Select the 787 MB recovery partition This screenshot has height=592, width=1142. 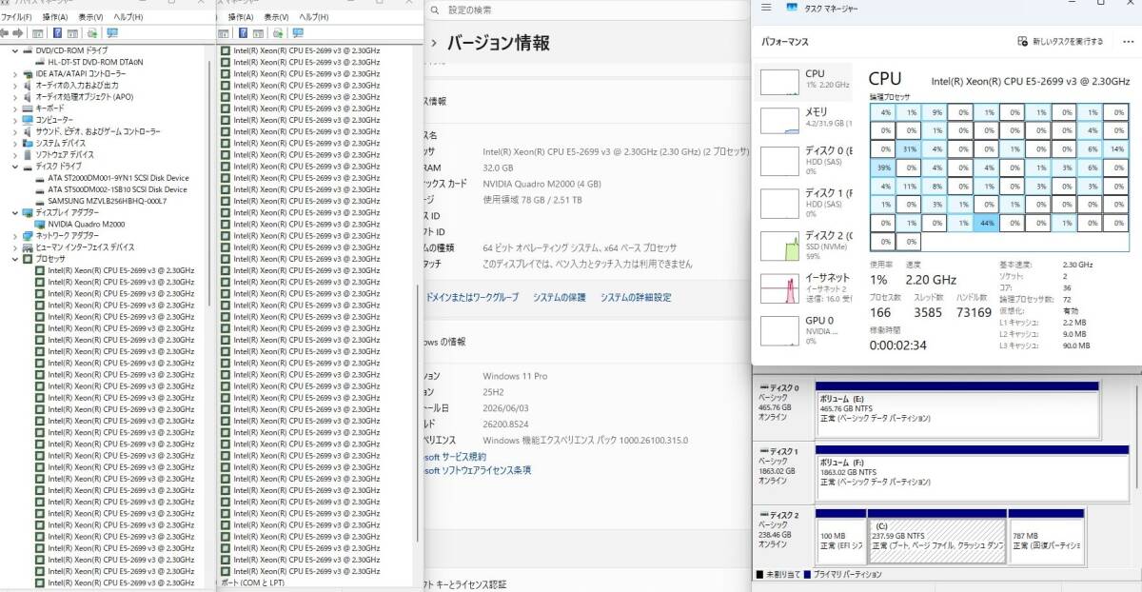click(x=1046, y=537)
